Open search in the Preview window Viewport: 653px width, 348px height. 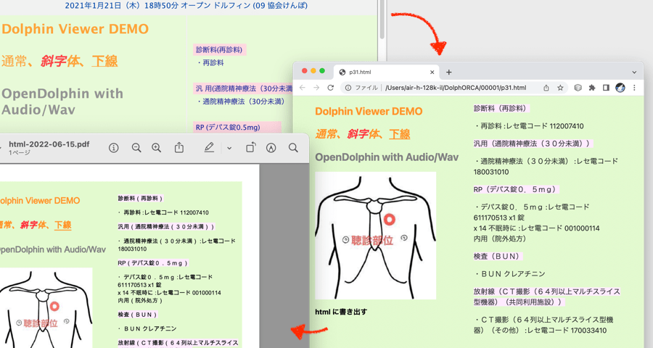(x=293, y=148)
